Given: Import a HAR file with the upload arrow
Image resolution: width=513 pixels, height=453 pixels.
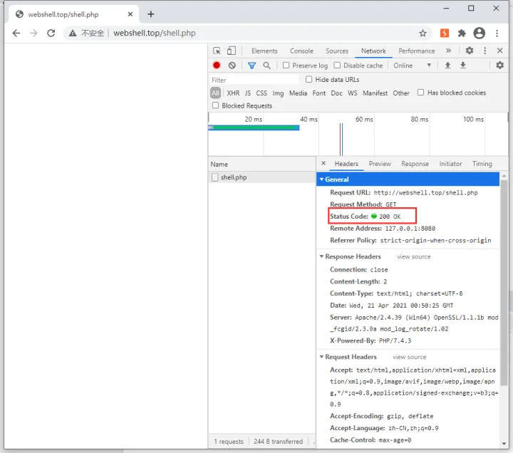Looking at the screenshot, I should (x=447, y=66).
